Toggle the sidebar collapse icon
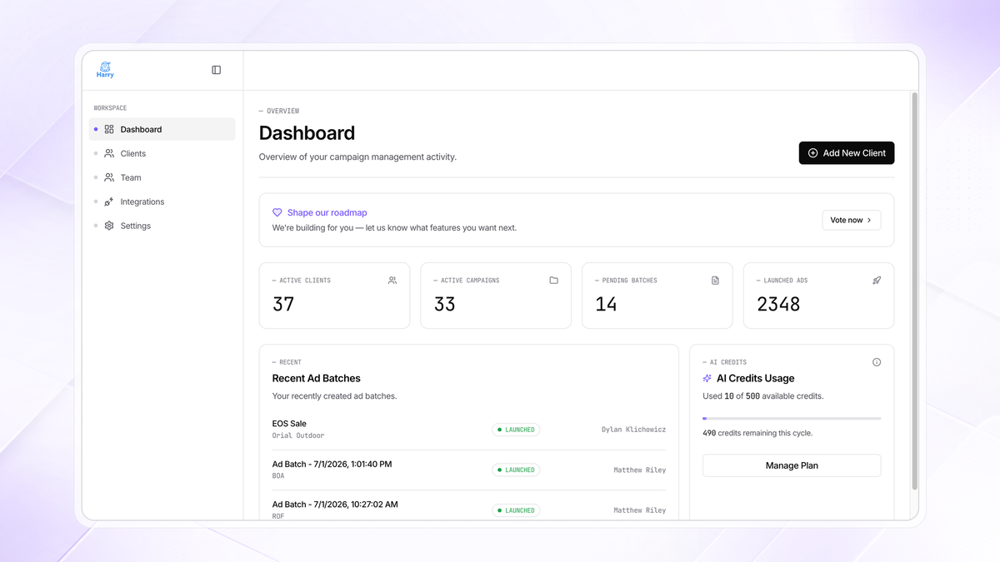This screenshot has width=1000, height=562. click(216, 70)
